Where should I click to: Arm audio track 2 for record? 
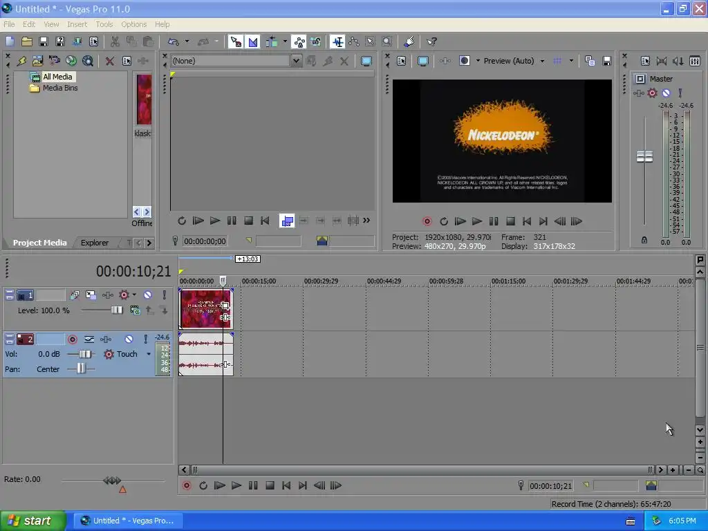72,339
